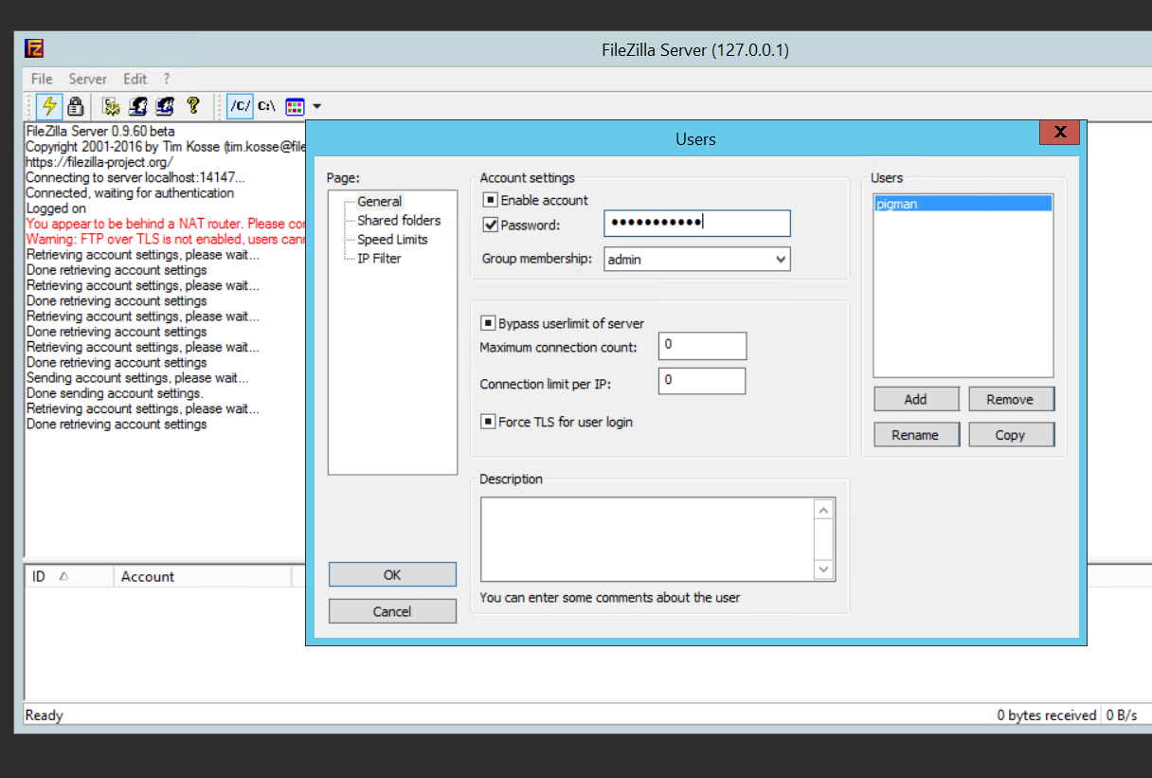Select General page in the tree
This screenshot has height=778, width=1152.
pos(380,201)
